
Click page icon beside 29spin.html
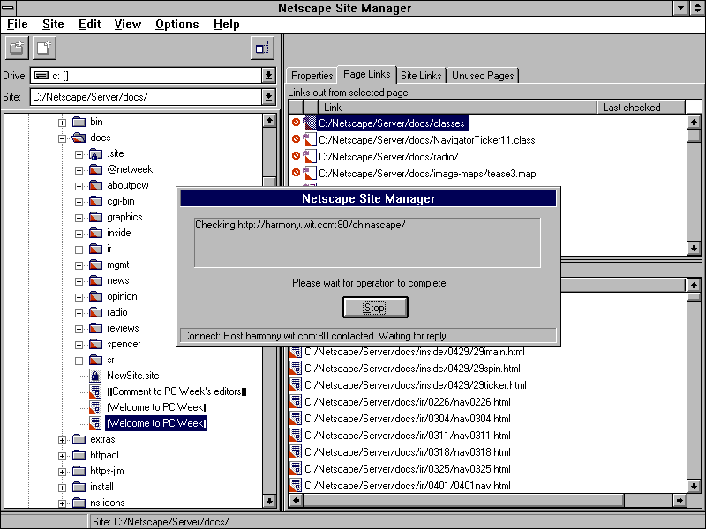pyautogui.click(x=296, y=369)
